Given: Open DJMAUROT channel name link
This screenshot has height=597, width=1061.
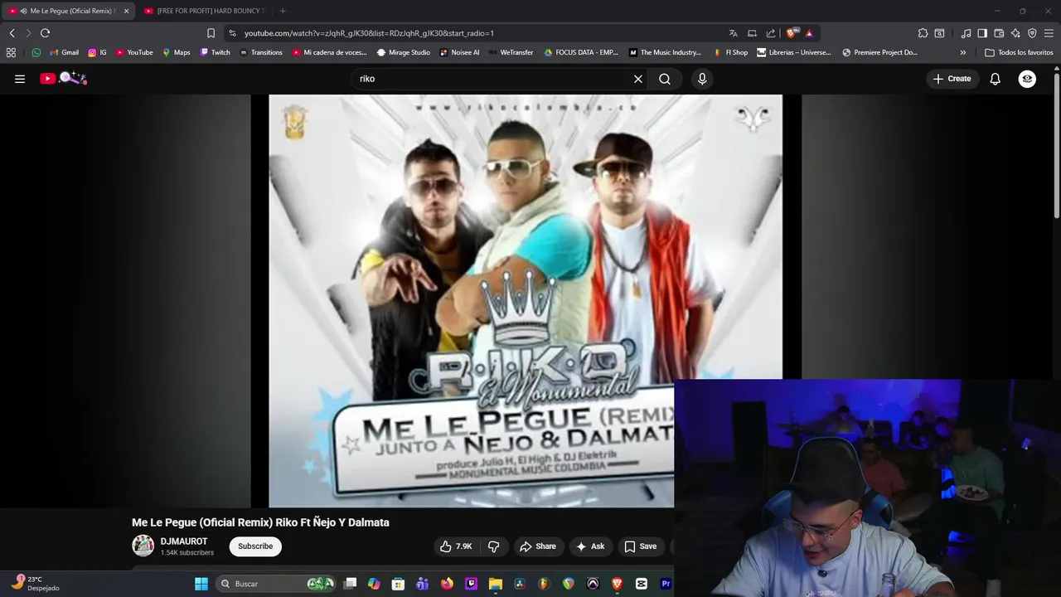Looking at the screenshot, I should point(184,541).
